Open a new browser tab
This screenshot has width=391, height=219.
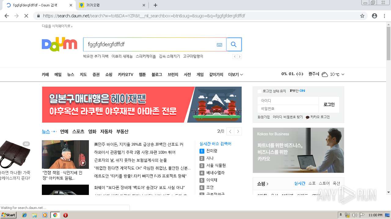pos(155,5)
